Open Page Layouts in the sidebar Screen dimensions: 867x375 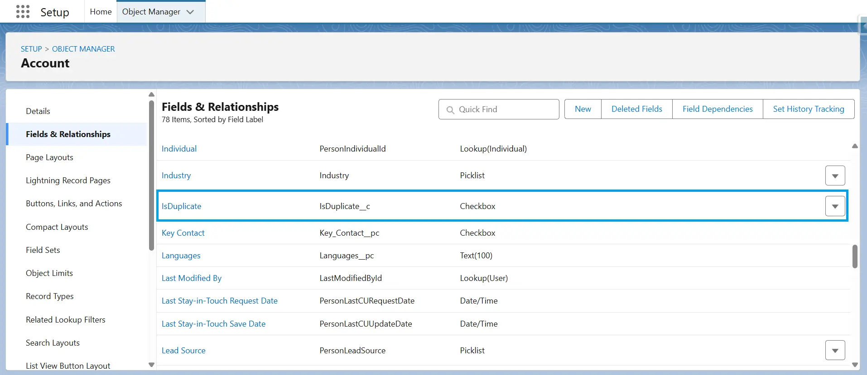tap(49, 157)
